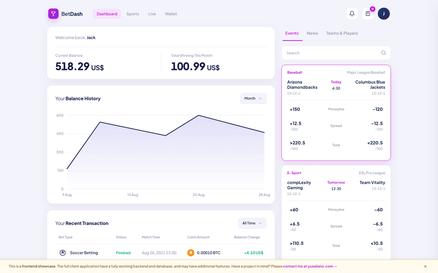
Task: Click the Arizona Diamondbacks team name
Action: [x=302, y=85]
